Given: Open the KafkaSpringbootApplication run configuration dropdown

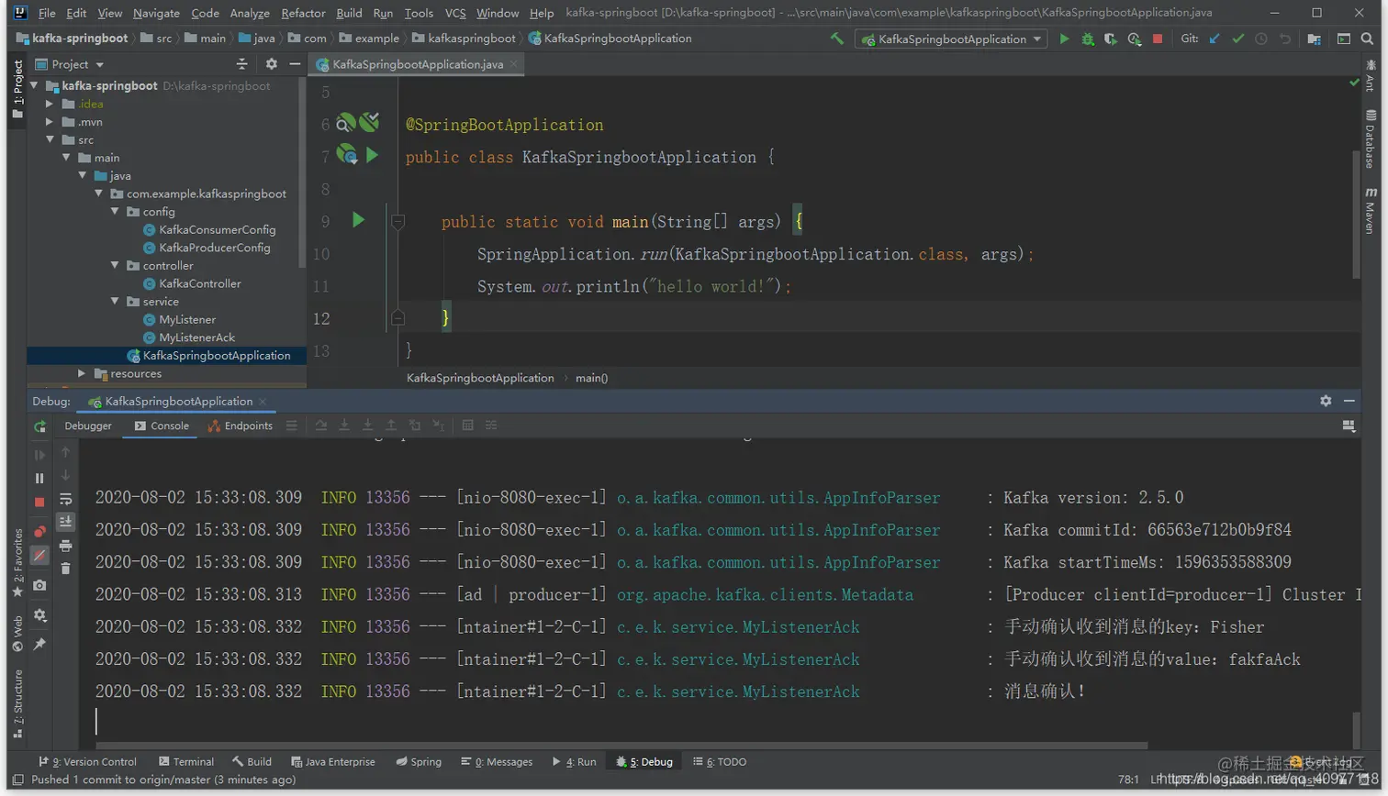Looking at the screenshot, I should coord(951,39).
